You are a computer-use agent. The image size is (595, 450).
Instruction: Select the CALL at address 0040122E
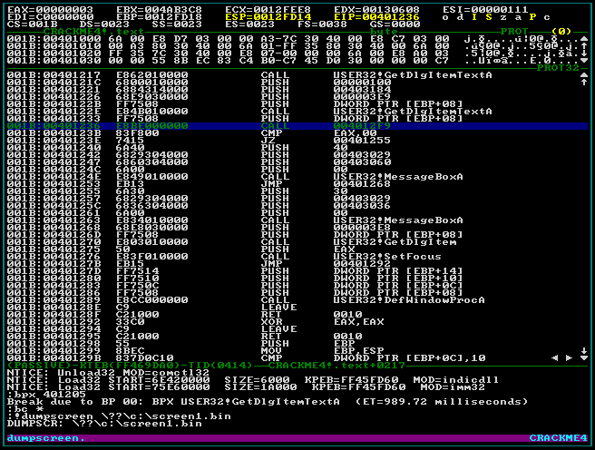tap(297, 112)
